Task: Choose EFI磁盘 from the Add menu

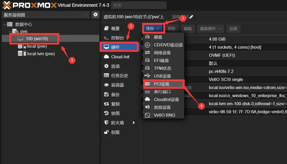Action: (164, 60)
